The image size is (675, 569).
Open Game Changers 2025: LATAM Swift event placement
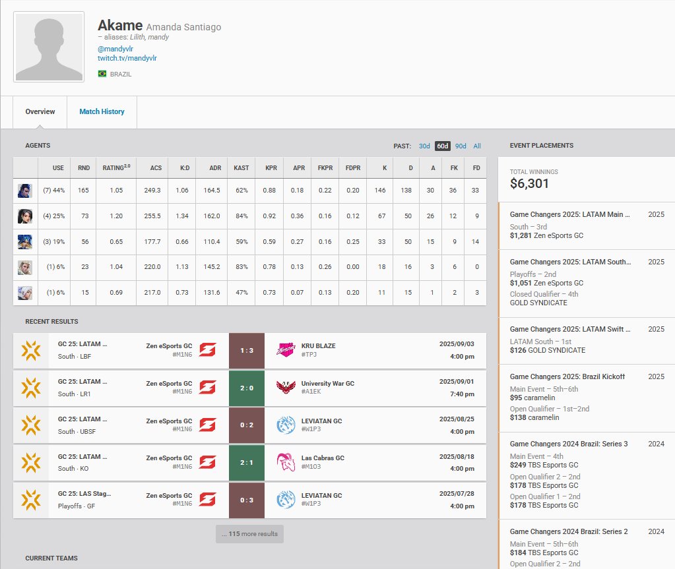coord(587,341)
